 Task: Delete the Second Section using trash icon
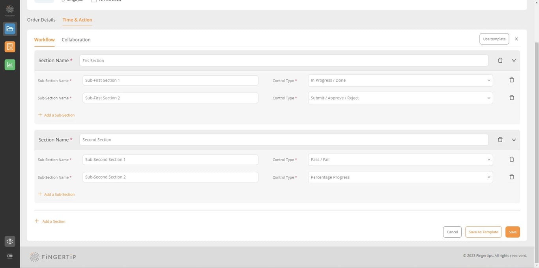tap(500, 140)
